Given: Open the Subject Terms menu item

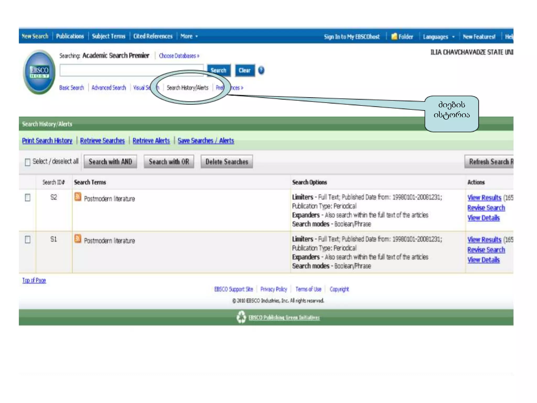Looking at the screenshot, I should (x=109, y=36).
